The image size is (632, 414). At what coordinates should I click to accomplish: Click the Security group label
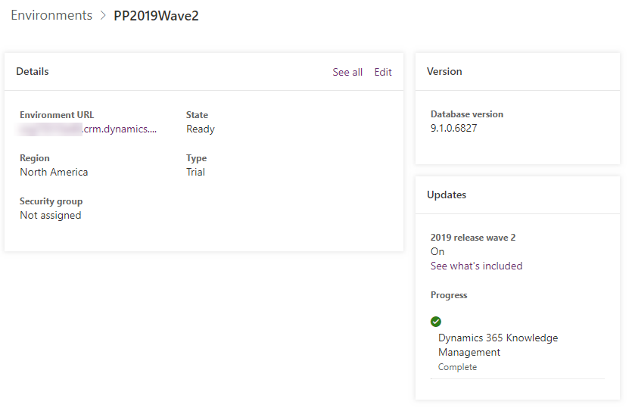(51, 201)
